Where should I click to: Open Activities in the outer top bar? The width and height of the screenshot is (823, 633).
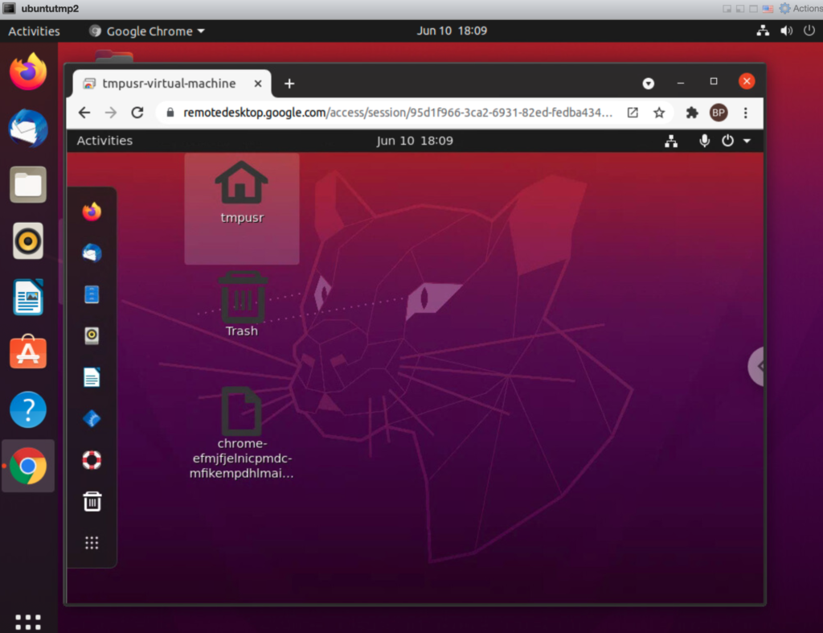pyautogui.click(x=34, y=31)
